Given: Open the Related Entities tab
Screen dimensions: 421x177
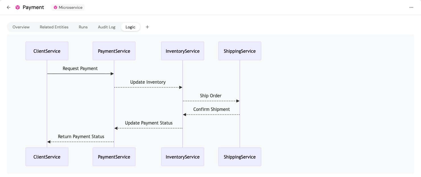Looking at the screenshot, I should point(54,27).
